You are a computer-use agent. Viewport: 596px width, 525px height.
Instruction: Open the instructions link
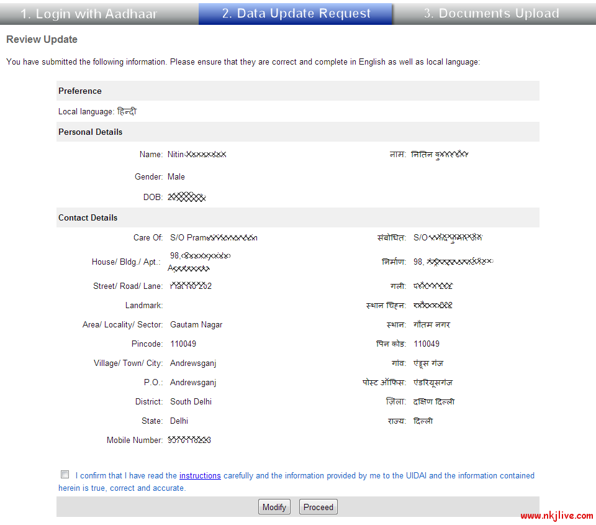coord(200,475)
